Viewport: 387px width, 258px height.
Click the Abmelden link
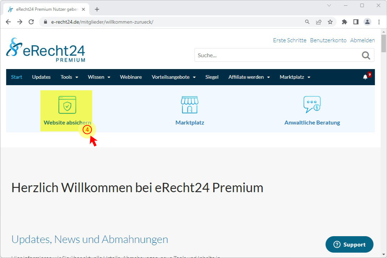tap(362, 40)
